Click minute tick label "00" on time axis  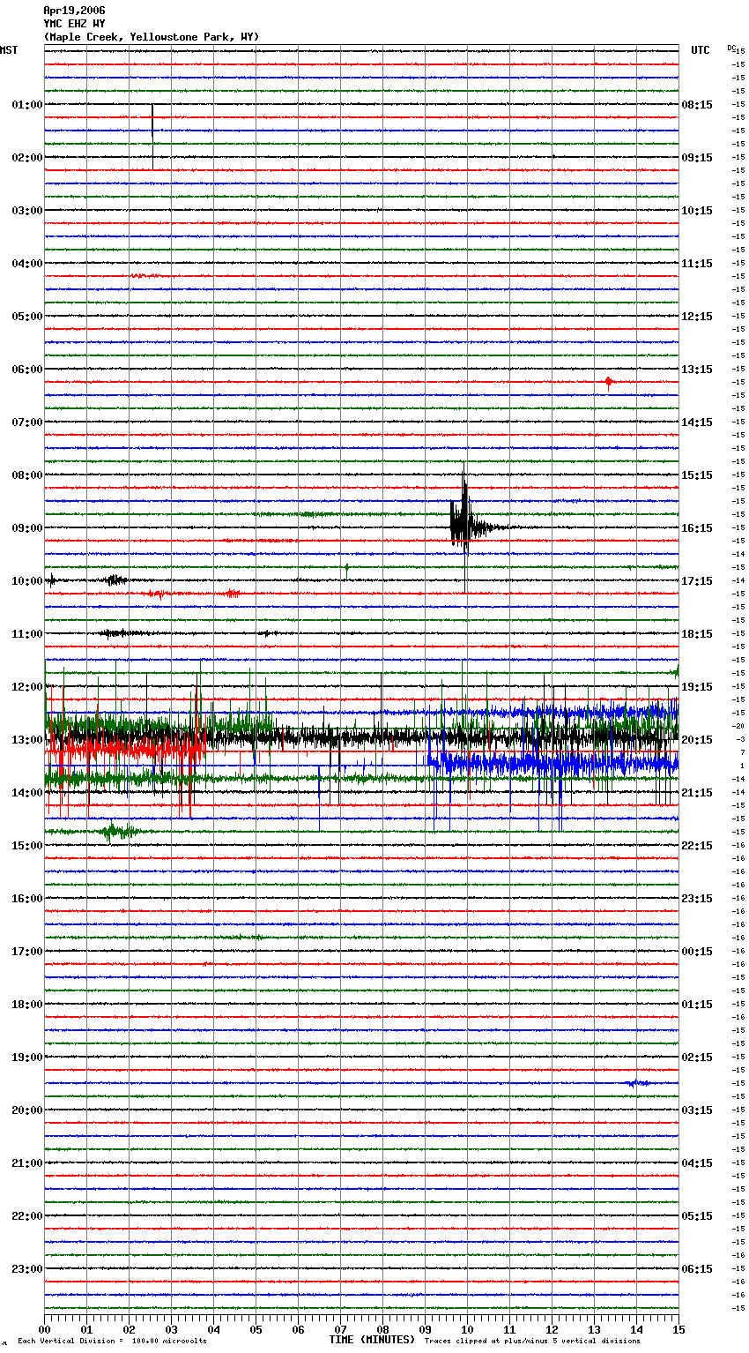[x=45, y=1329]
